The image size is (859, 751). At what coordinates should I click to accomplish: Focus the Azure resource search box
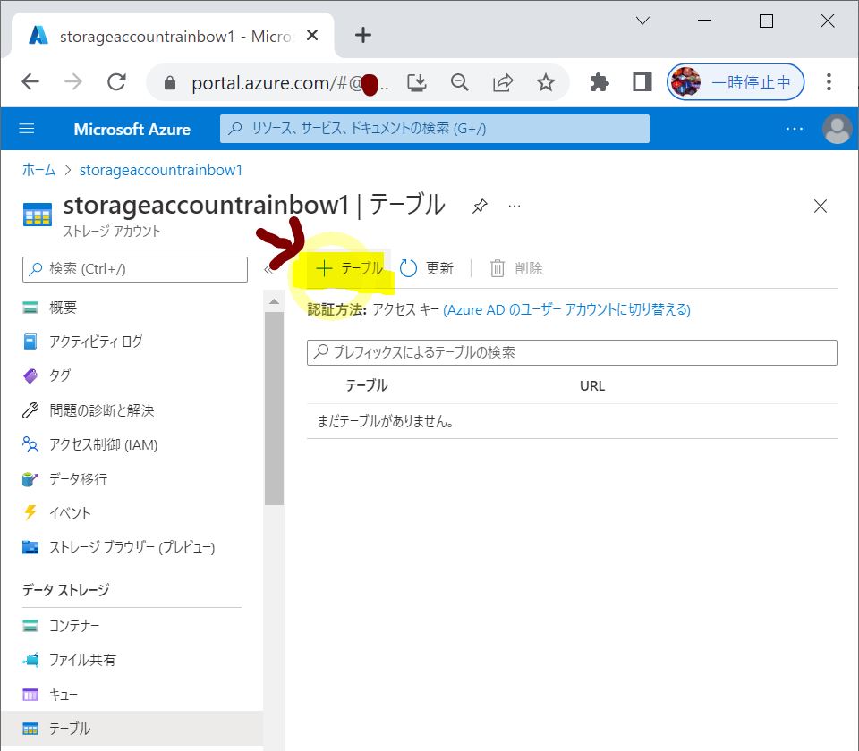coord(435,129)
